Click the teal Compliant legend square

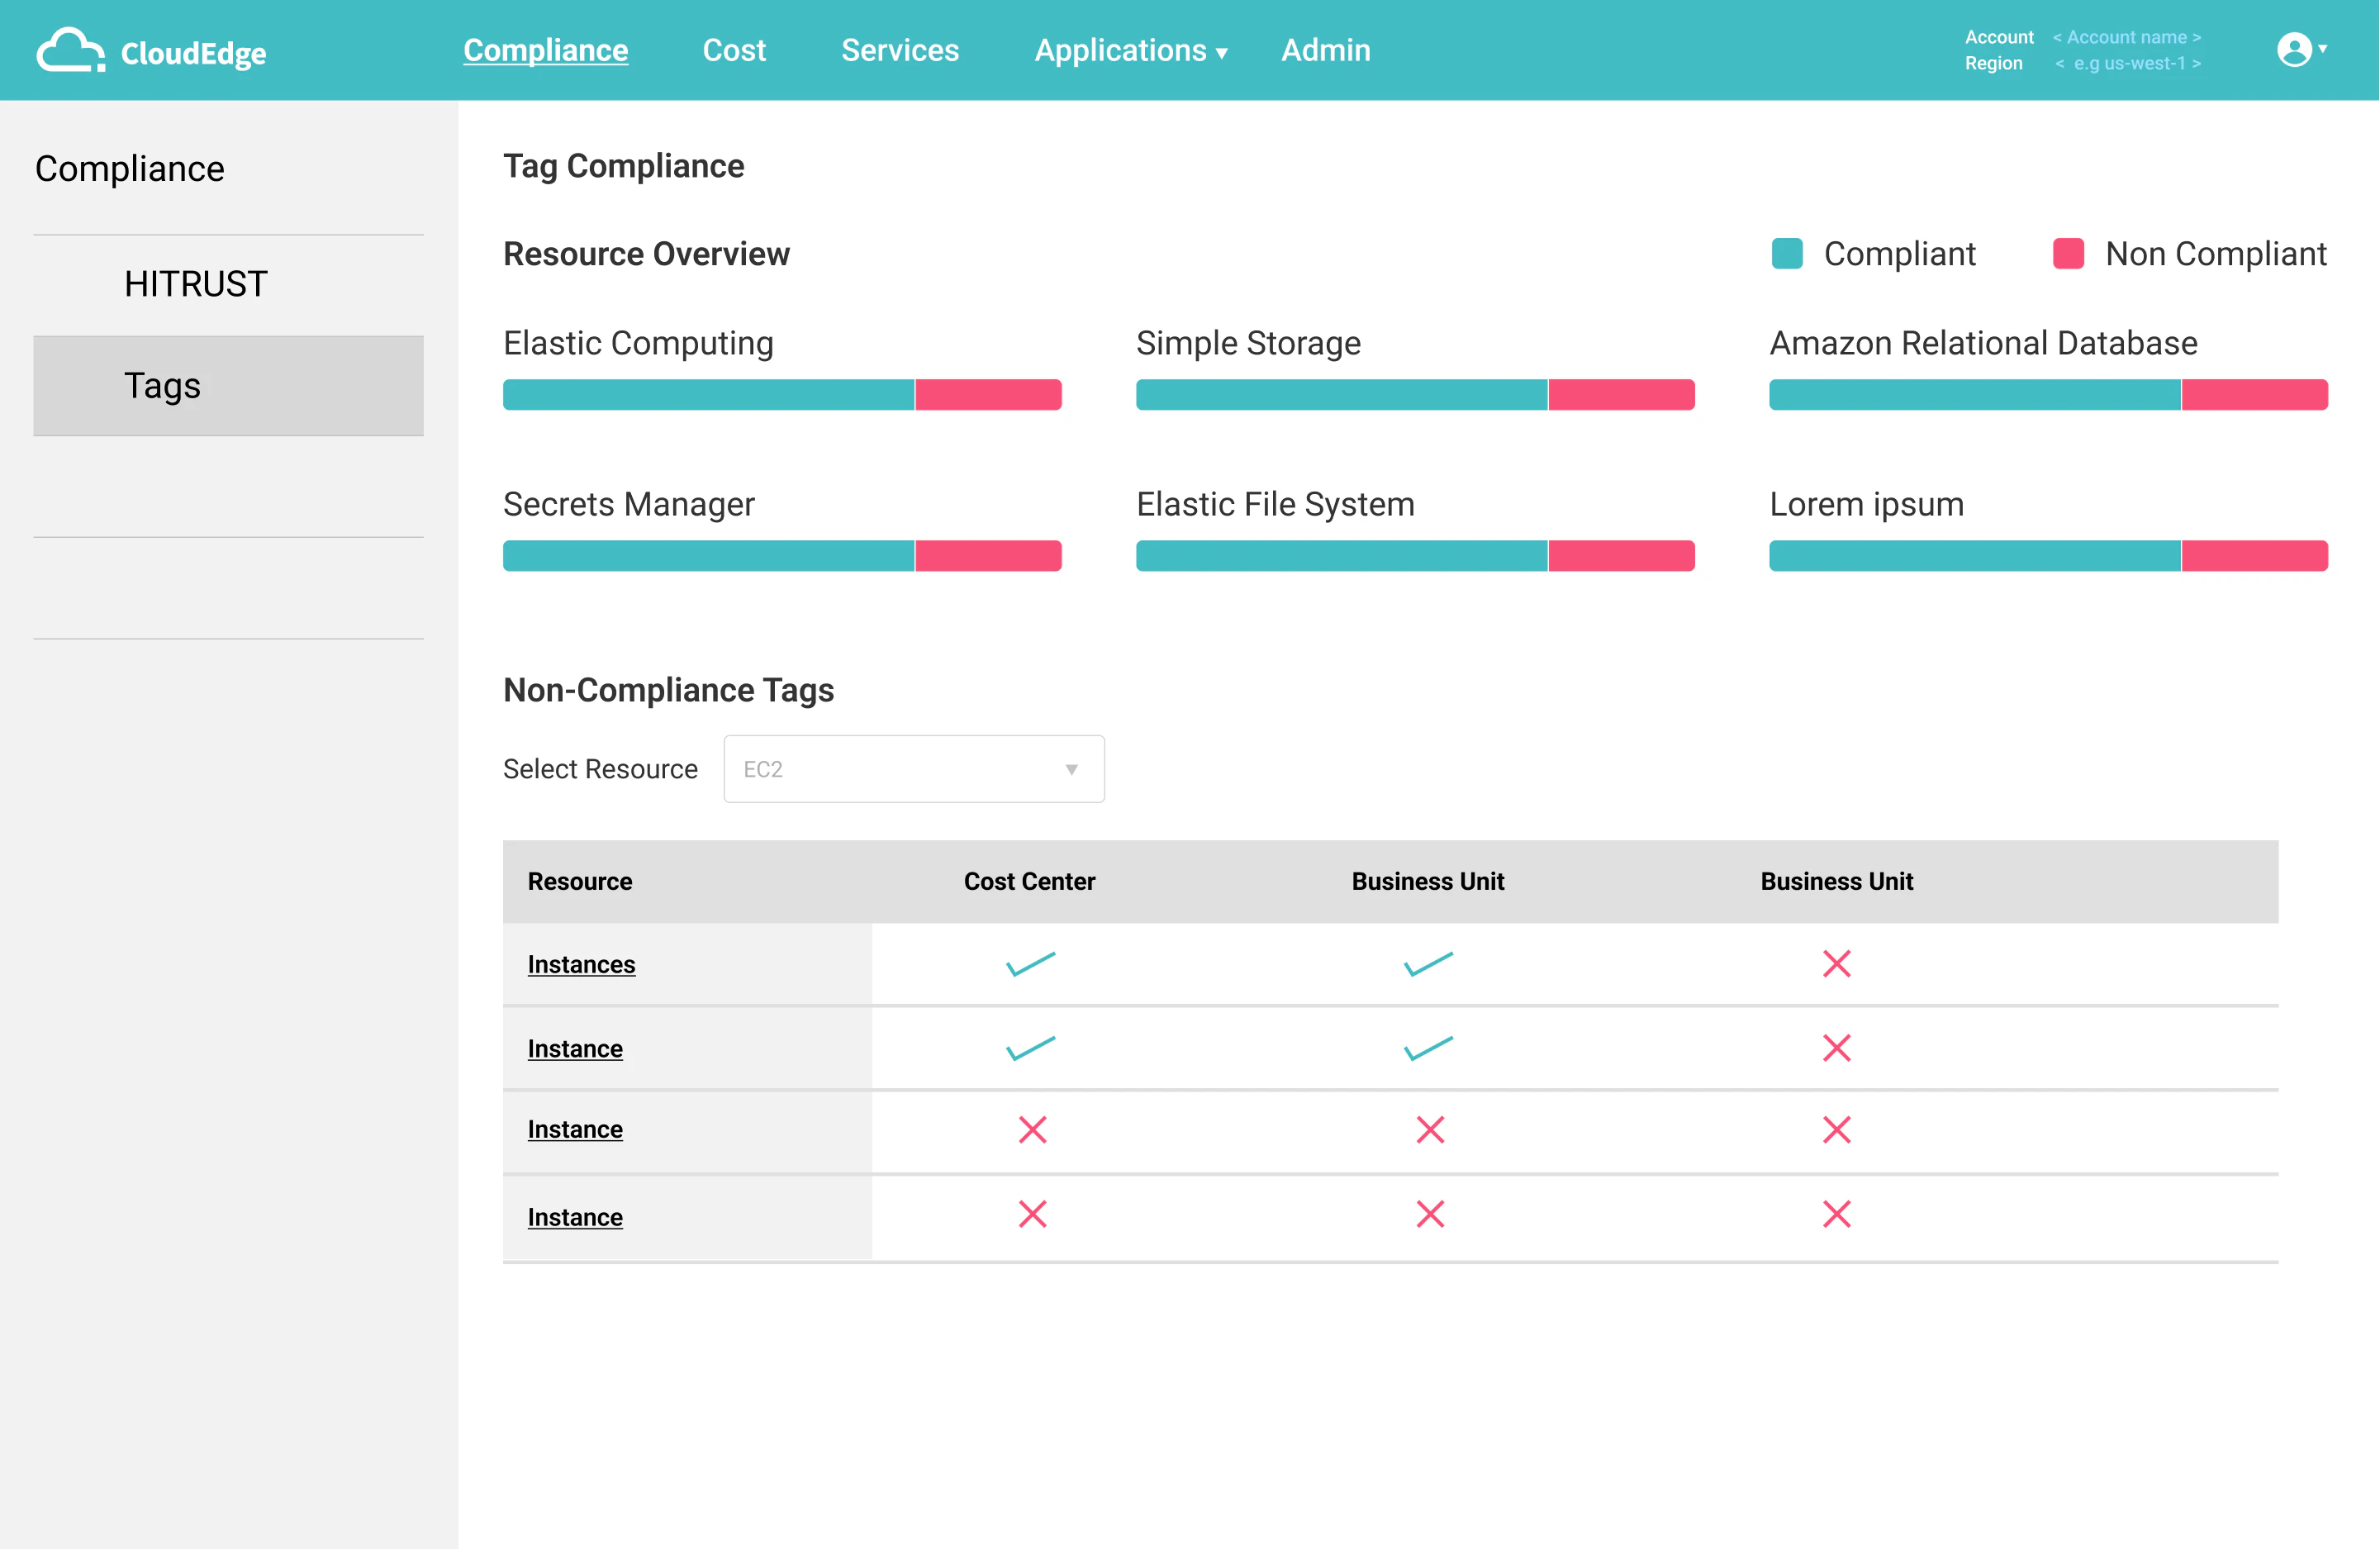(x=1786, y=254)
